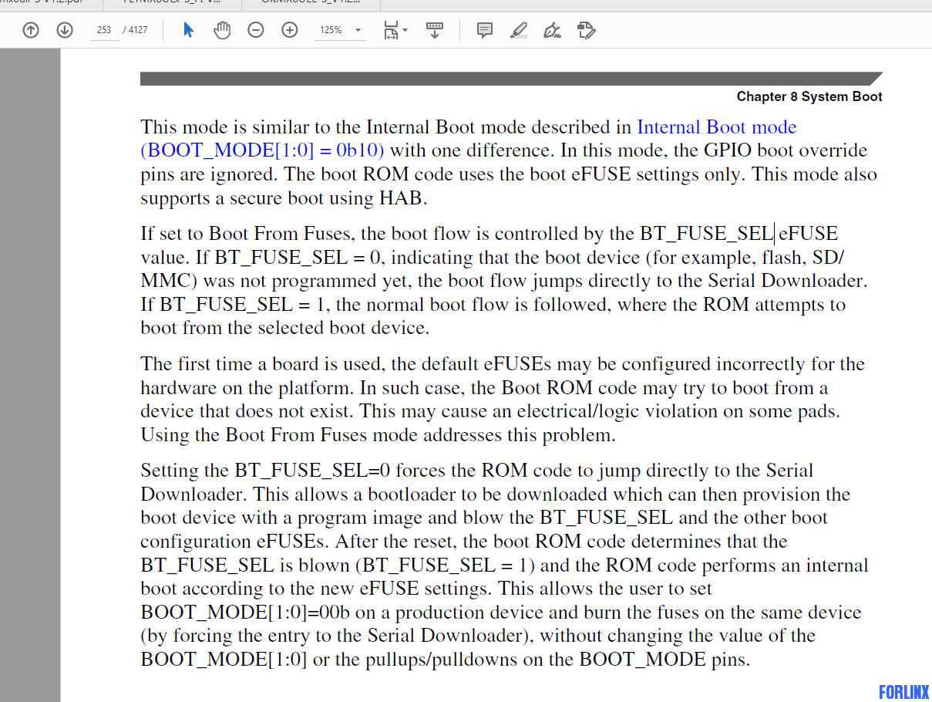Zoom in with the plus button
This screenshot has height=702, width=932.
point(290,31)
